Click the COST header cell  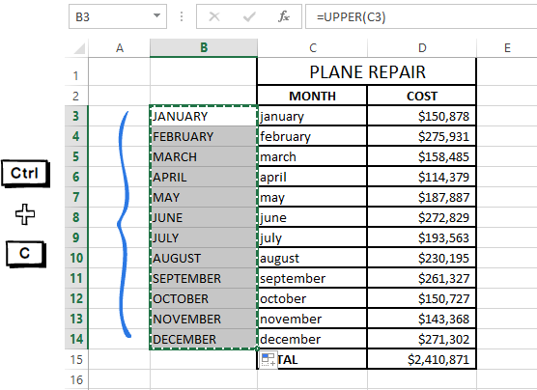click(x=422, y=96)
